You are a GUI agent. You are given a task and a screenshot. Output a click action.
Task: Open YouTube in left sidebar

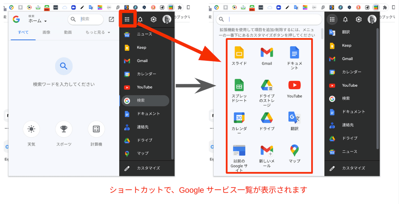point(145,87)
